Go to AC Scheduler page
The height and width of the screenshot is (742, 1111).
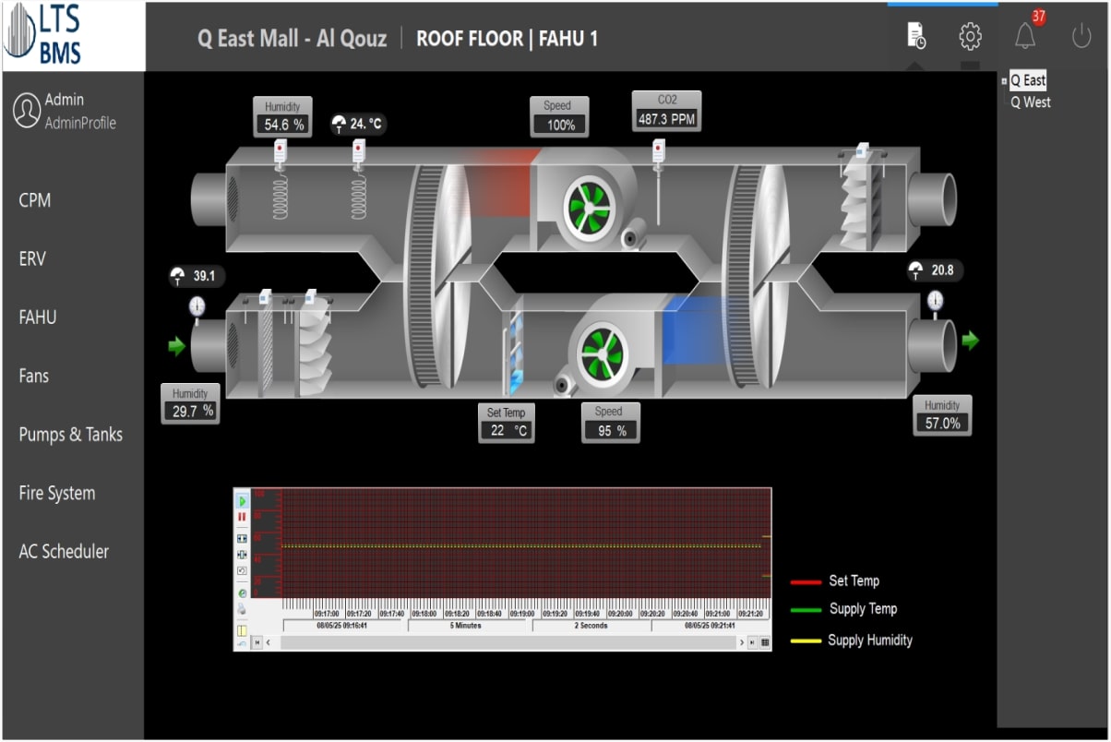(64, 552)
